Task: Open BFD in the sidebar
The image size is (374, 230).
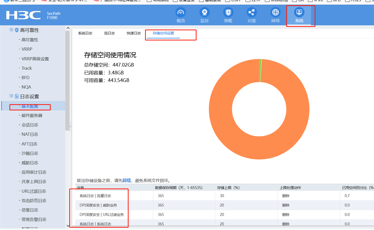Action: 26,78
